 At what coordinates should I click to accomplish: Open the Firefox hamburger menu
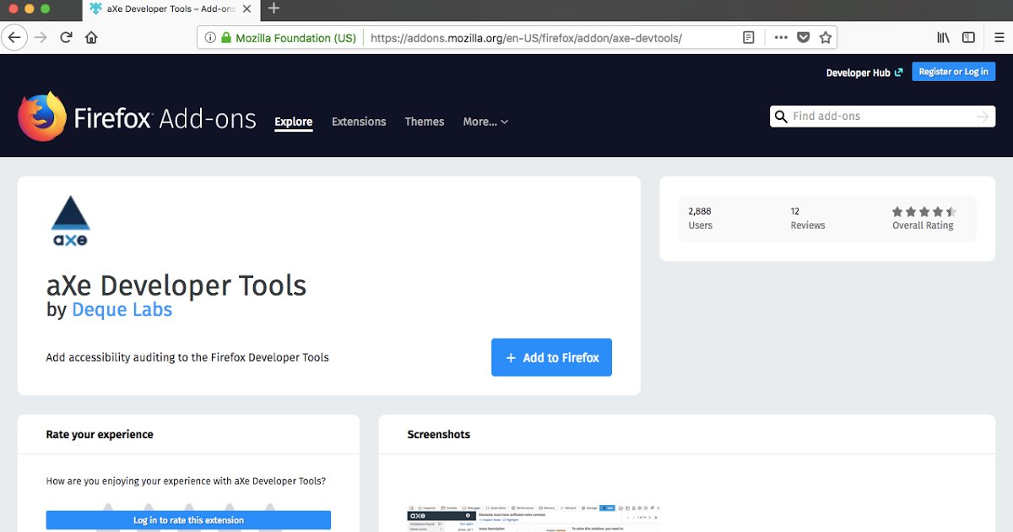999,38
